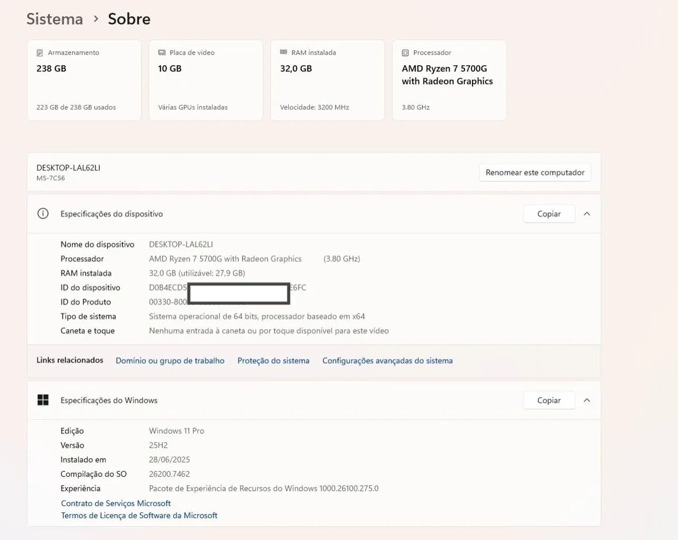Click the Nome do dispositivo value DESKTOP-LAL62LI
The width and height of the screenshot is (678, 540).
click(181, 244)
